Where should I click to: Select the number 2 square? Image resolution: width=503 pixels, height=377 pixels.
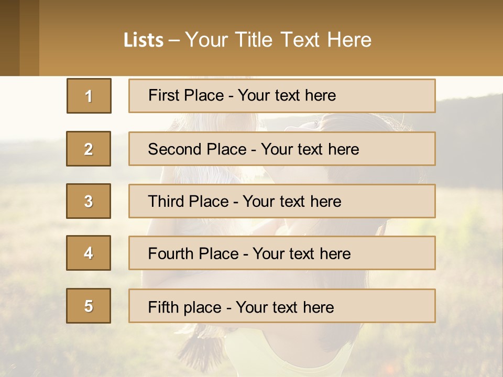coord(89,149)
